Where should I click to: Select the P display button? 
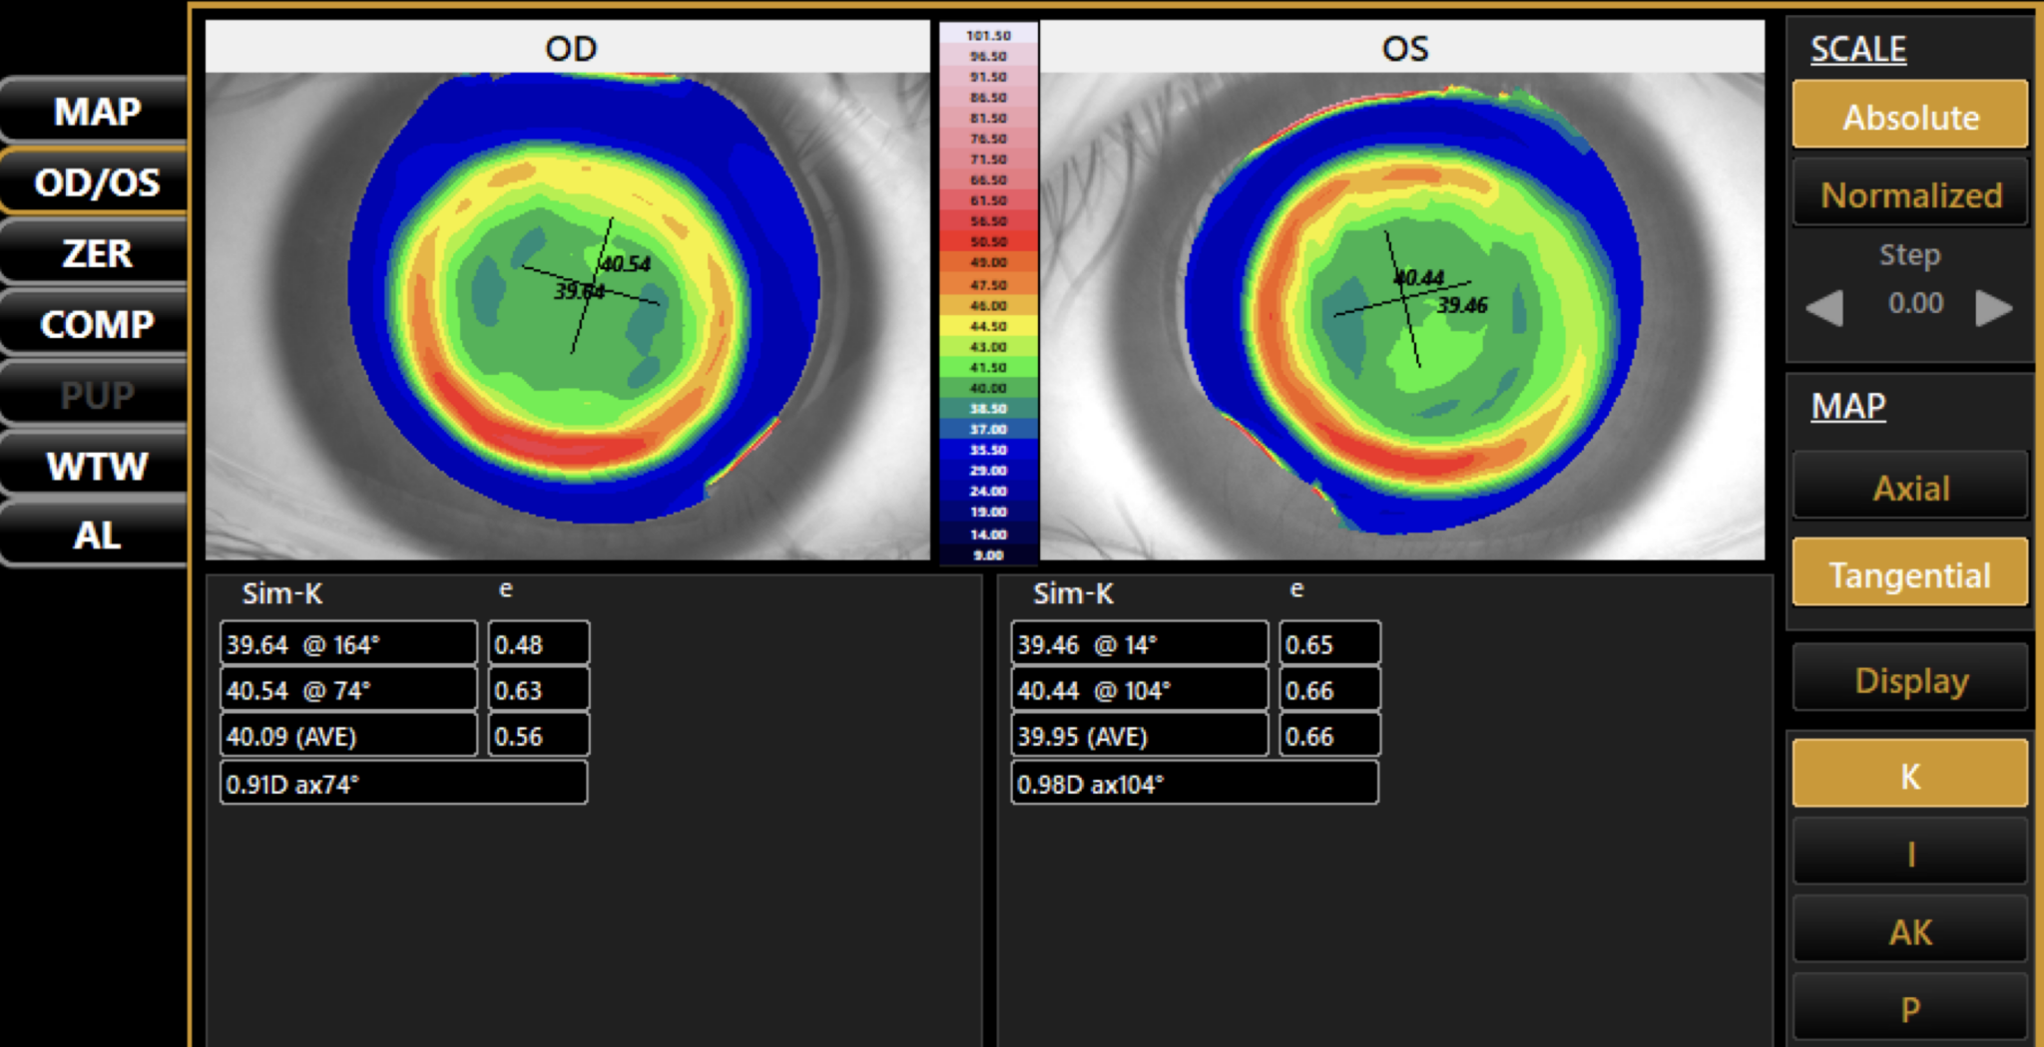pyautogui.click(x=1909, y=1007)
